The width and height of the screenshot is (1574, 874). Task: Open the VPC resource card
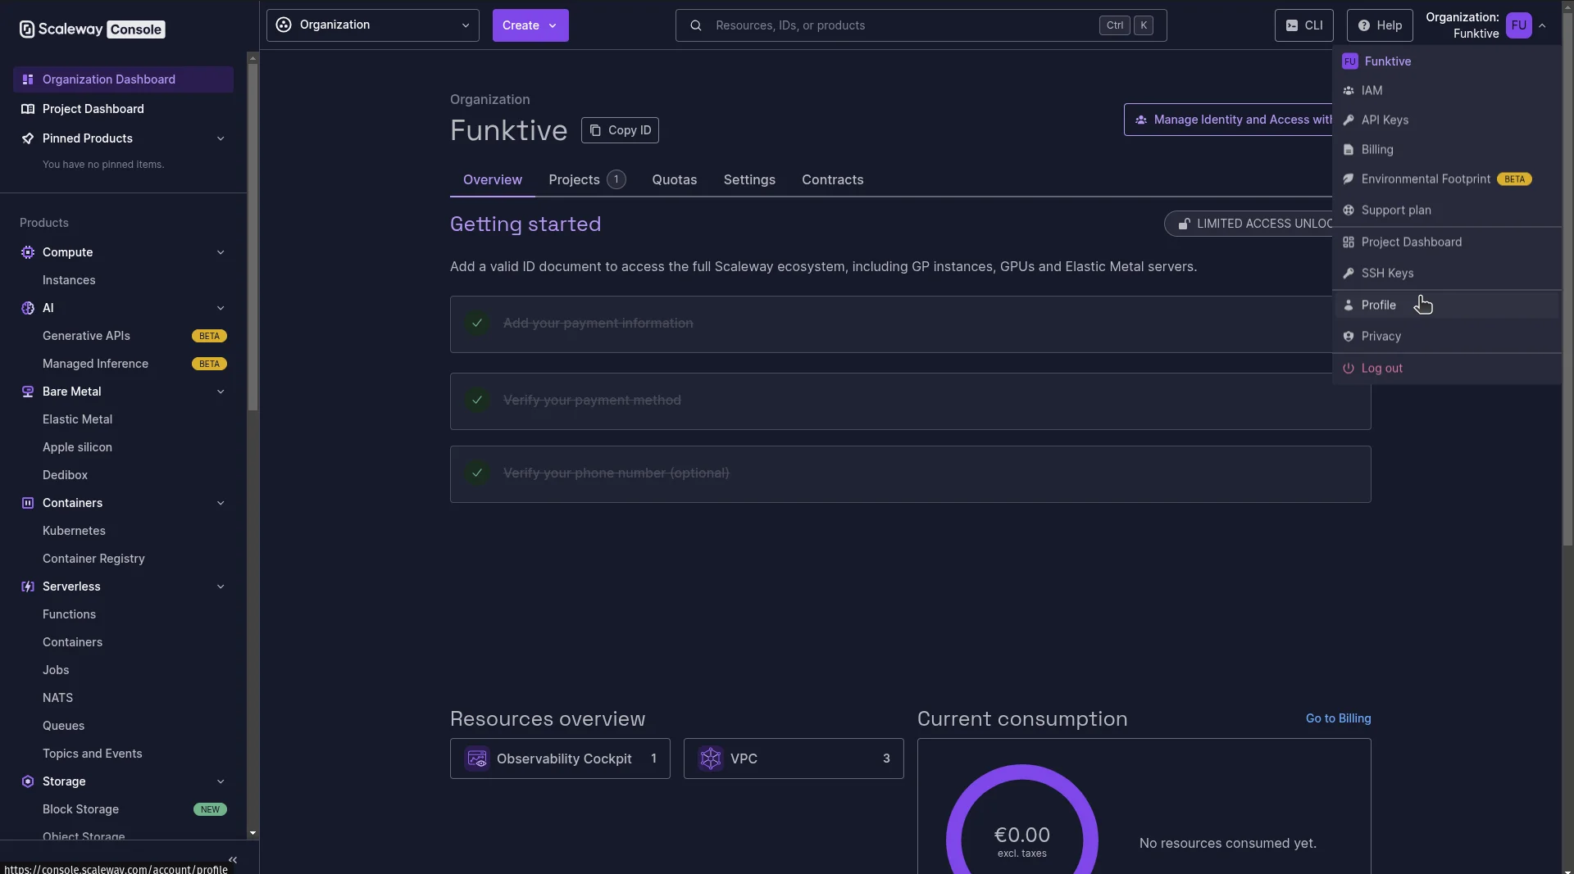click(794, 759)
